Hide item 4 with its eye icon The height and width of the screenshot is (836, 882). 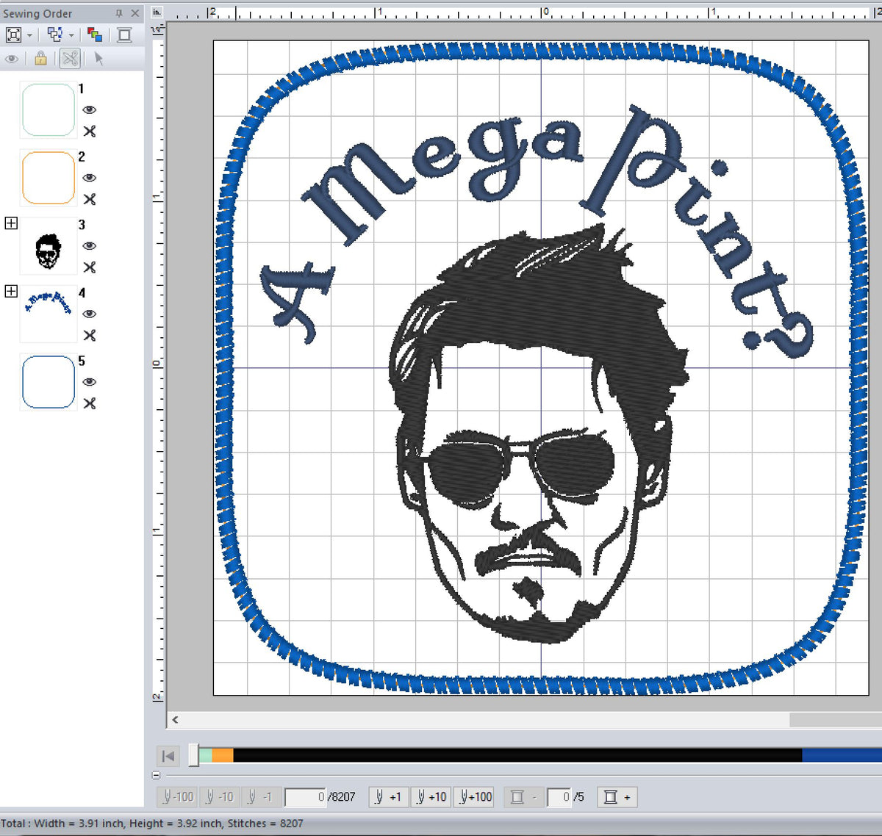(90, 314)
